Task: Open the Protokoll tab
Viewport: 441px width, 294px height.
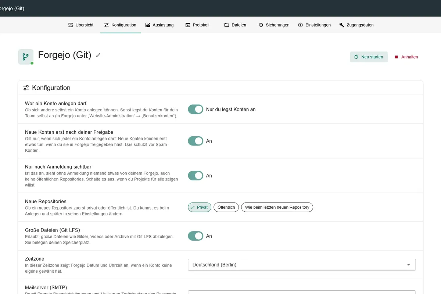Action: [x=197, y=25]
